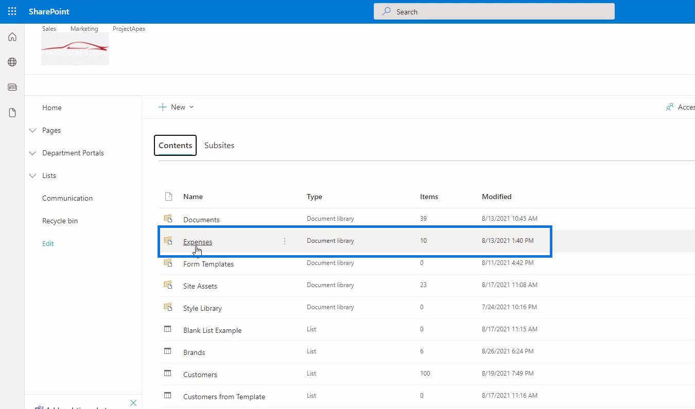The height and width of the screenshot is (409, 695).
Task: Collapse the Lists navigation section
Action: 33,176
